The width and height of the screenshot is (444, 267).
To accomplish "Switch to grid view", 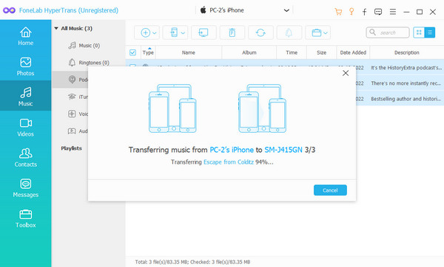I will pyautogui.click(x=419, y=32).
